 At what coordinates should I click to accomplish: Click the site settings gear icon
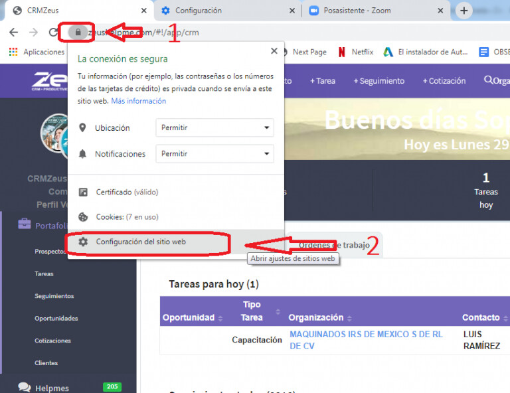(x=83, y=242)
